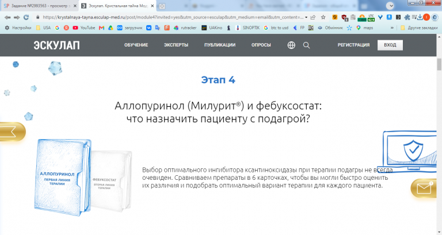This screenshot has height=235, width=442.
Task: Open the UAKino bookmark
Action: [x=212, y=28]
